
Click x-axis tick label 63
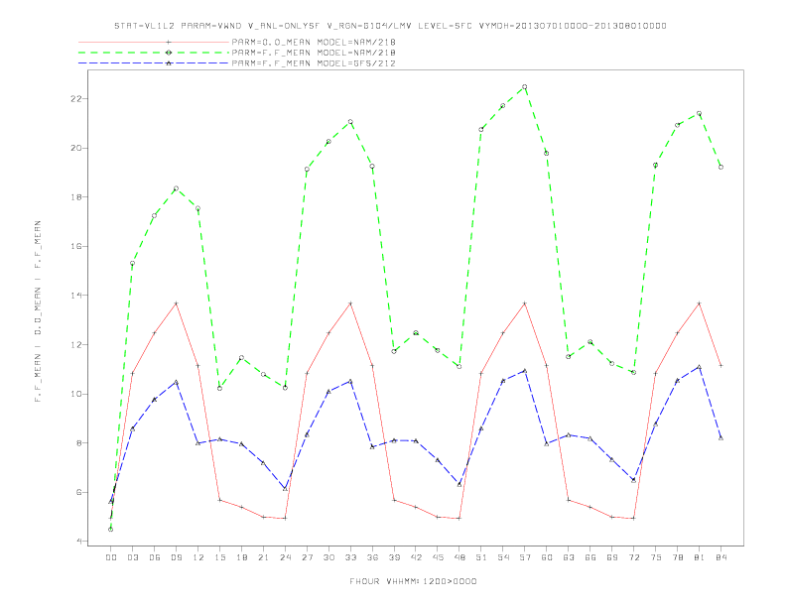tap(569, 557)
